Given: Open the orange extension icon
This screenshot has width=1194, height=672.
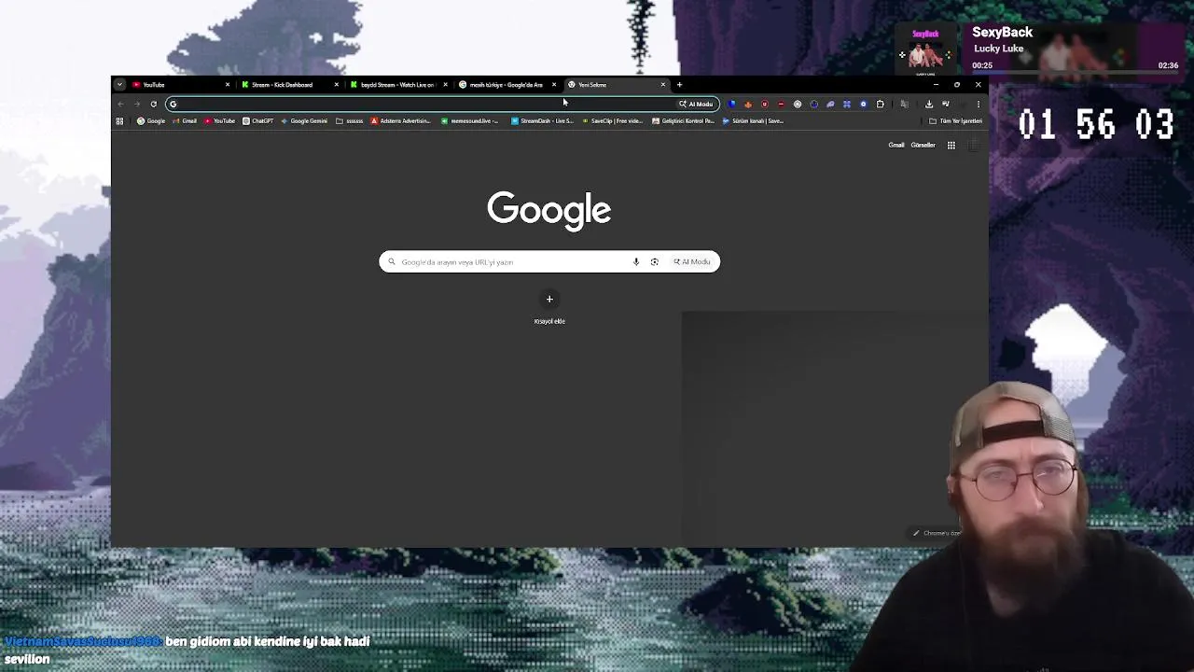Looking at the screenshot, I should [748, 104].
